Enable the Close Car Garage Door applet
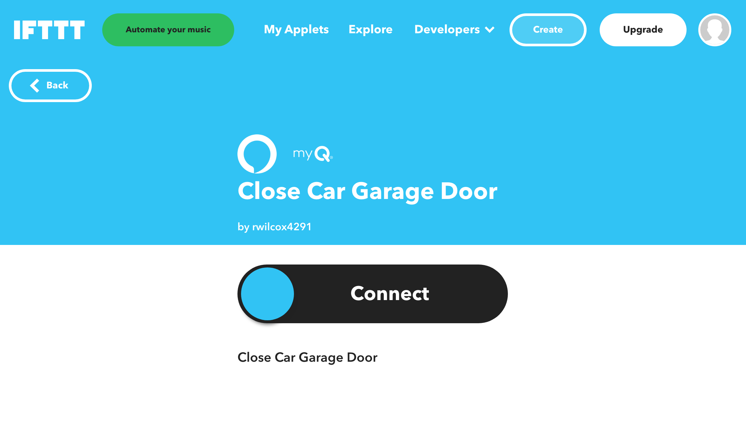746x424 pixels. pos(372,294)
